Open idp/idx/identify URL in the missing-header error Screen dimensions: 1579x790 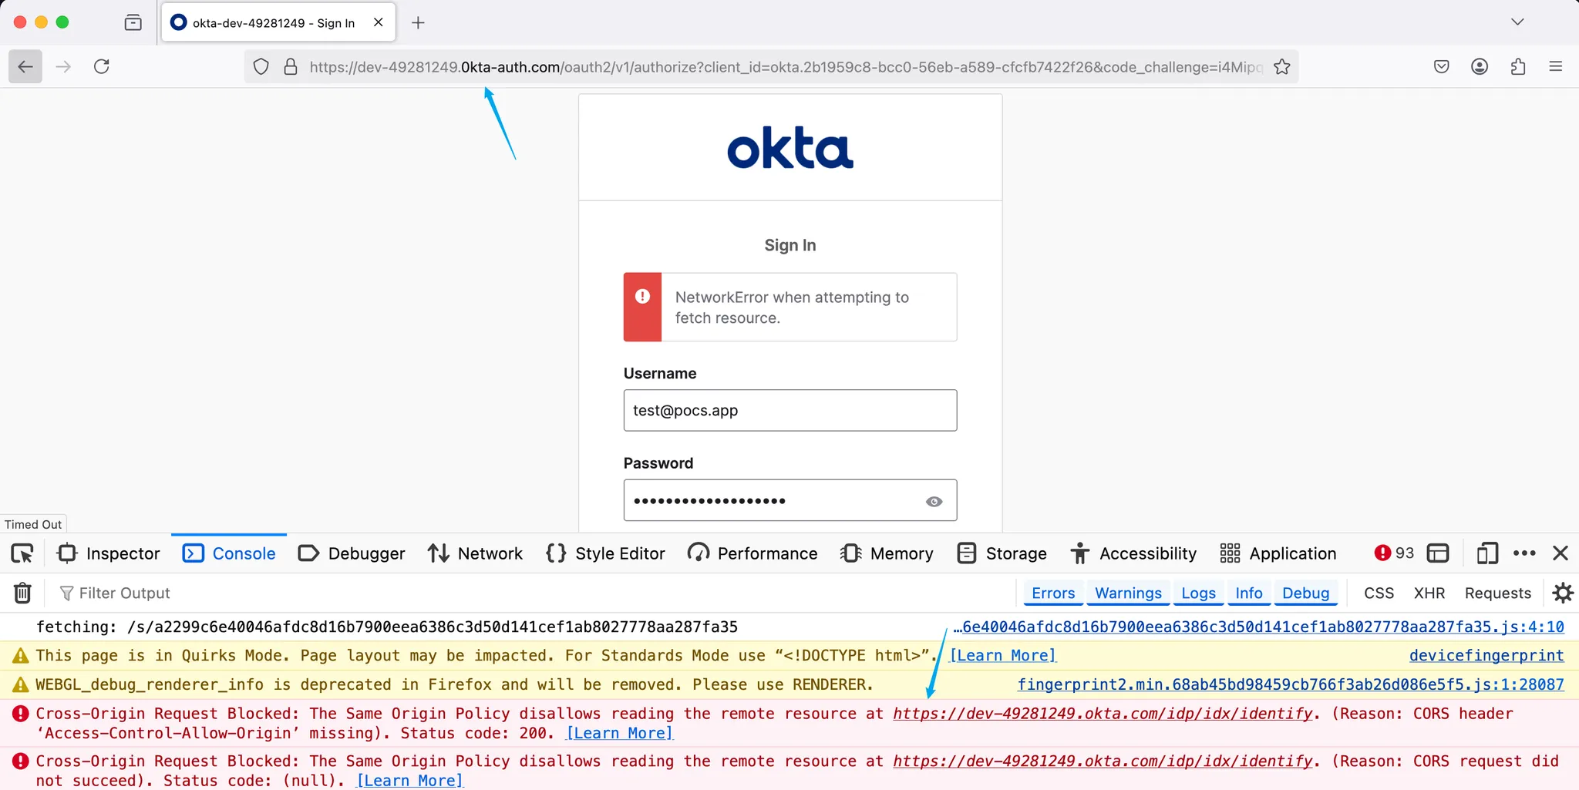point(1103,714)
